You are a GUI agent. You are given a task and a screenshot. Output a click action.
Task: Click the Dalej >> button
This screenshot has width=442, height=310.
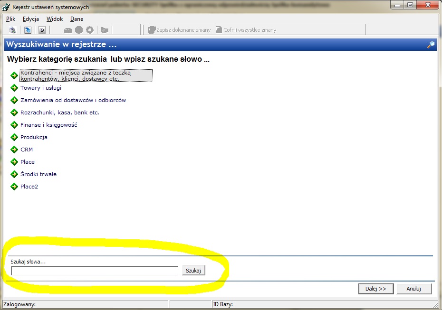coord(376,289)
